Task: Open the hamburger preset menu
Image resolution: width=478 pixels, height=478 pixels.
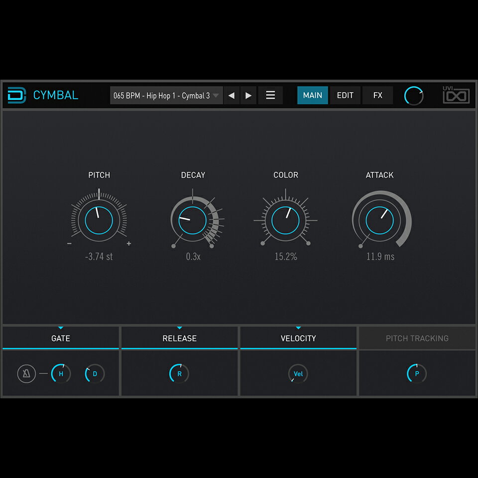Action: click(270, 96)
